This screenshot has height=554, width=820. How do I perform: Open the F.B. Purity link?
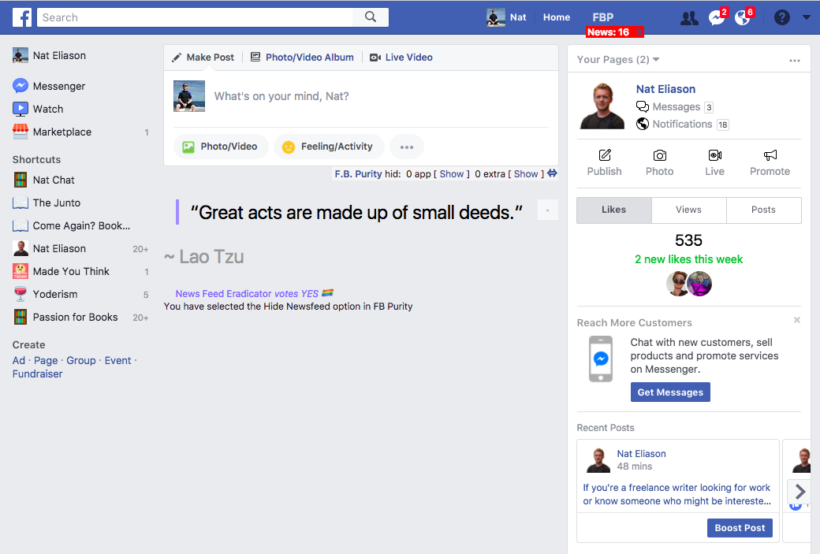click(358, 173)
